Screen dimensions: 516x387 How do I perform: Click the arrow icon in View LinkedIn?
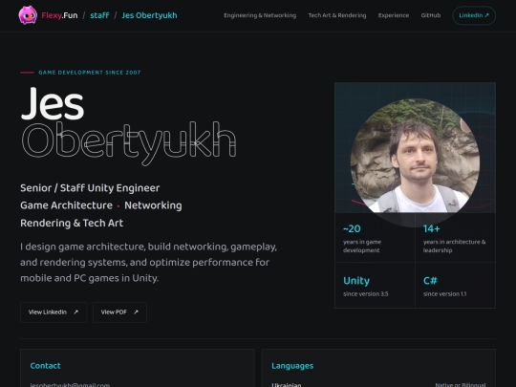[76, 312]
